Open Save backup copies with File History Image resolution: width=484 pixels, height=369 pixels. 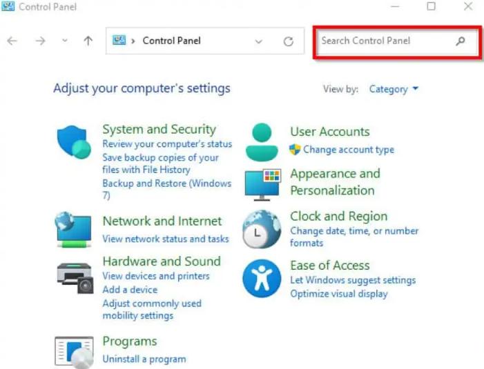160,163
